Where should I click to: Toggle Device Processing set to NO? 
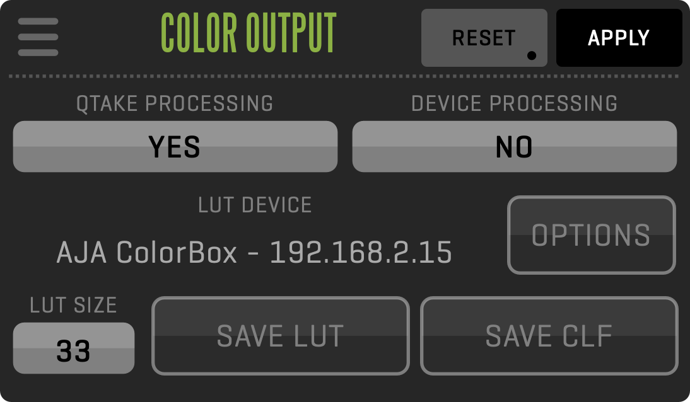(514, 147)
